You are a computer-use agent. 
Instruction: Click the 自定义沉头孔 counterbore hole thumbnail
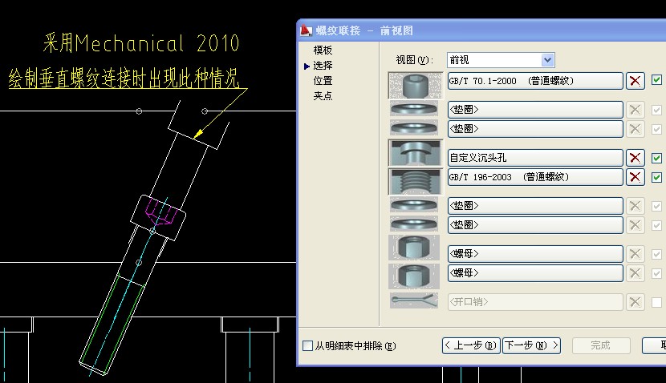[416, 153]
